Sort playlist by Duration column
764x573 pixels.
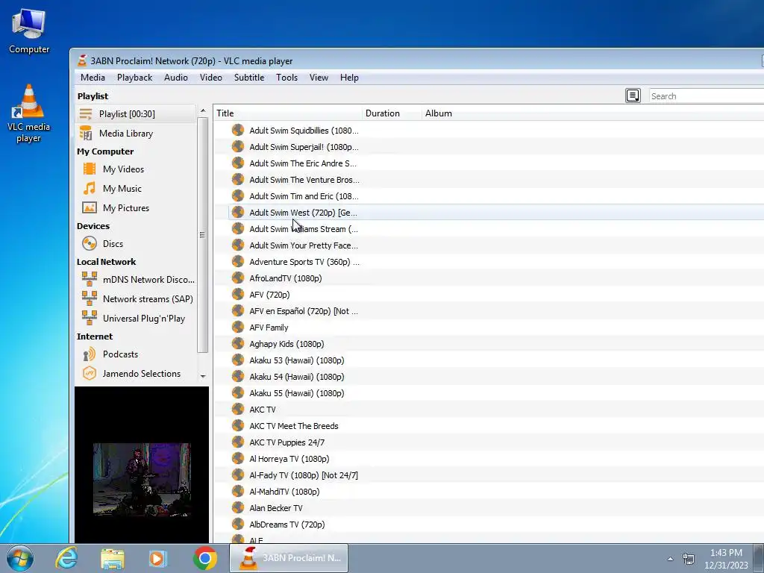click(392, 113)
